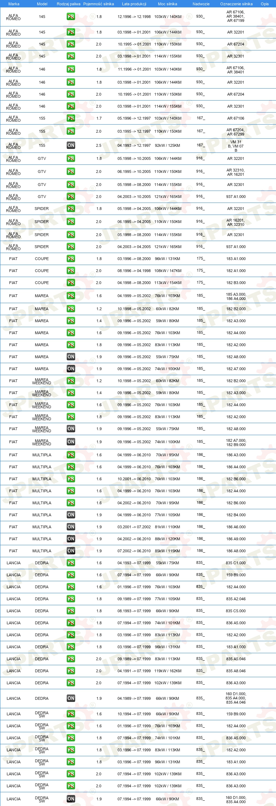Click diesel ON icon in Alfa Romeo 155 2.5 row

tap(71, 145)
